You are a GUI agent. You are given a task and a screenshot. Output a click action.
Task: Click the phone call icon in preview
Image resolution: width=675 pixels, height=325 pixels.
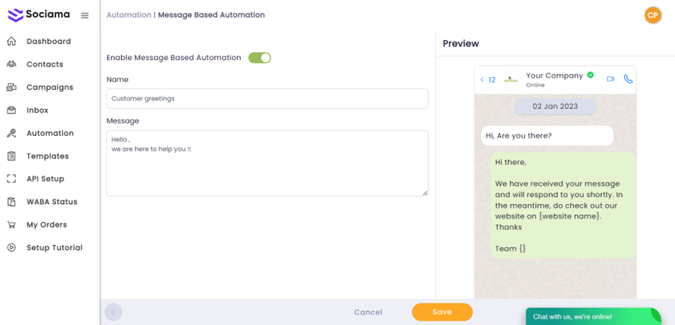click(x=628, y=79)
